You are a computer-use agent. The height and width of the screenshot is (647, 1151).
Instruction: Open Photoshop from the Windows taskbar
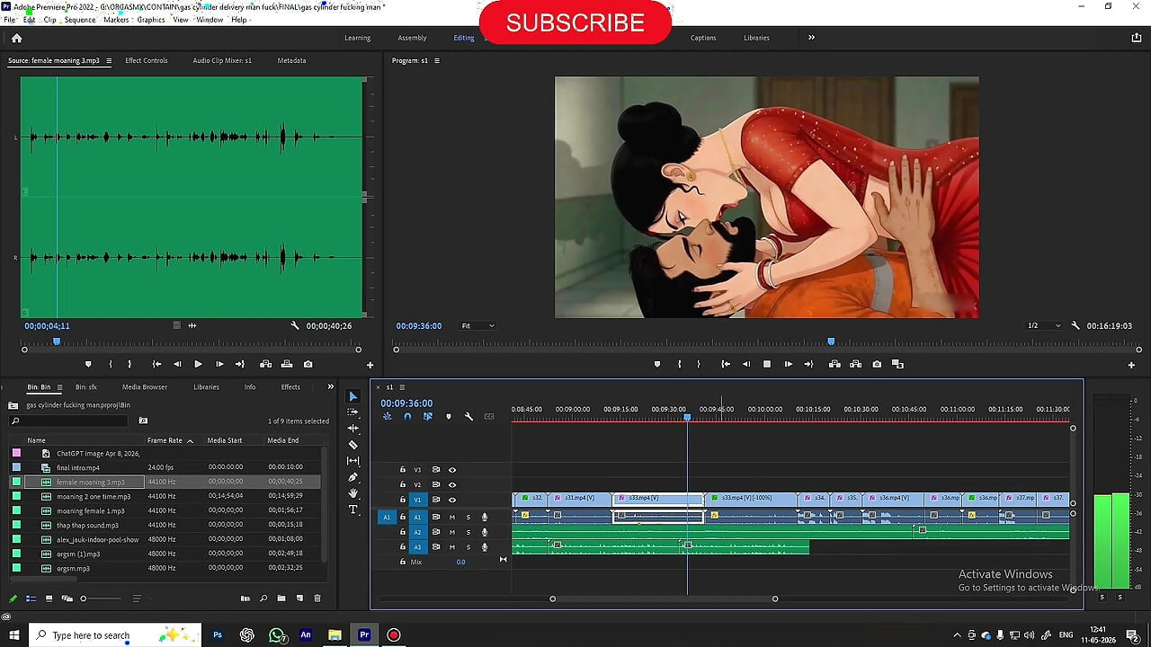tap(218, 635)
